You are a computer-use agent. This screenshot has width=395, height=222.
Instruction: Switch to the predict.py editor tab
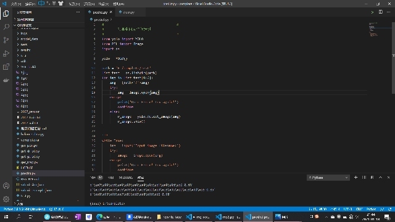pos(100,12)
